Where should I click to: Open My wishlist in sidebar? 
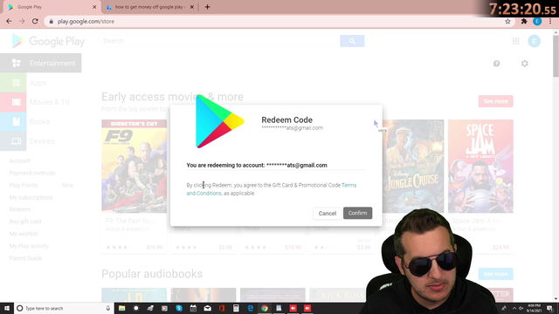tap(24, 234)
